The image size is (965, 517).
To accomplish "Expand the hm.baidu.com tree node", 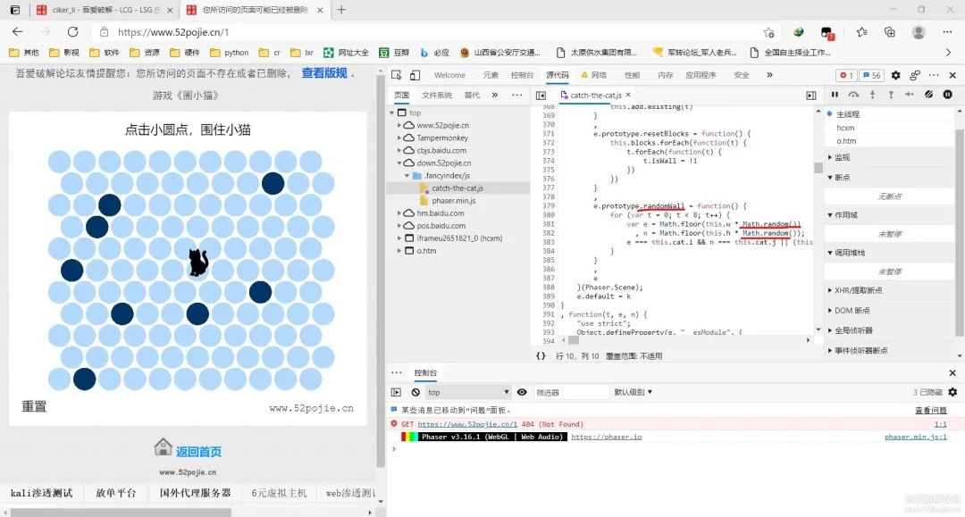I will 399,213.
